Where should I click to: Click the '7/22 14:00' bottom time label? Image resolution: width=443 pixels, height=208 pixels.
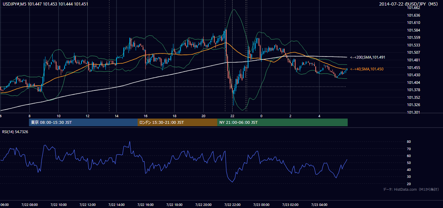coord(116,205)
